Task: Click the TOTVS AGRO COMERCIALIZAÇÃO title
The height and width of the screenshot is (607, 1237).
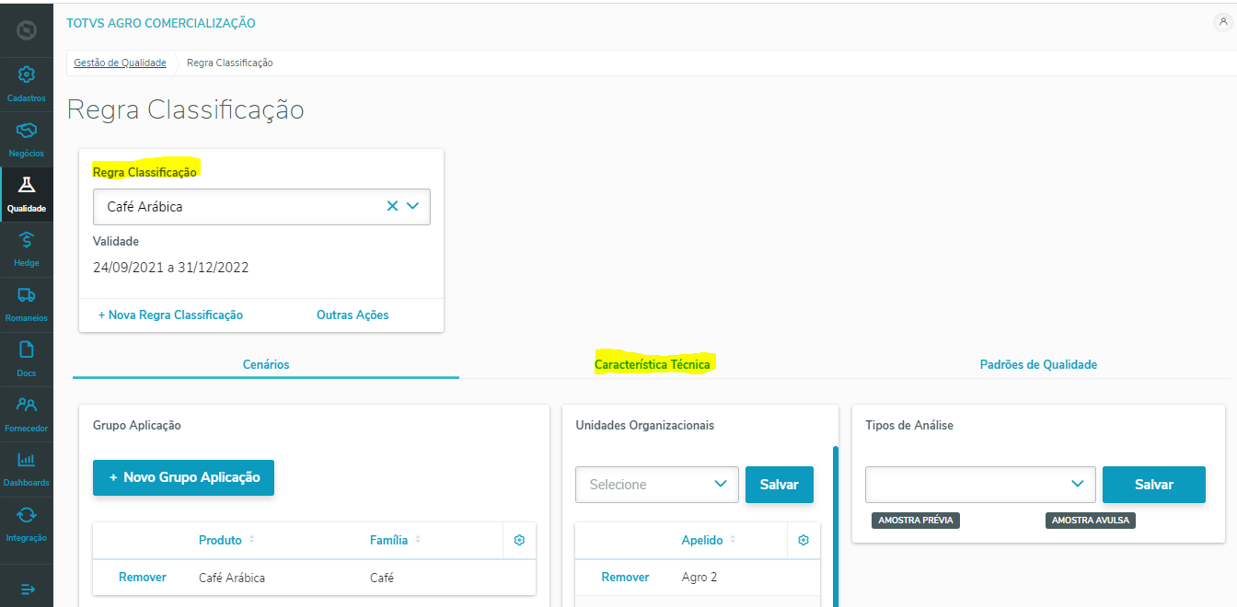Action: tap(161, 23)
